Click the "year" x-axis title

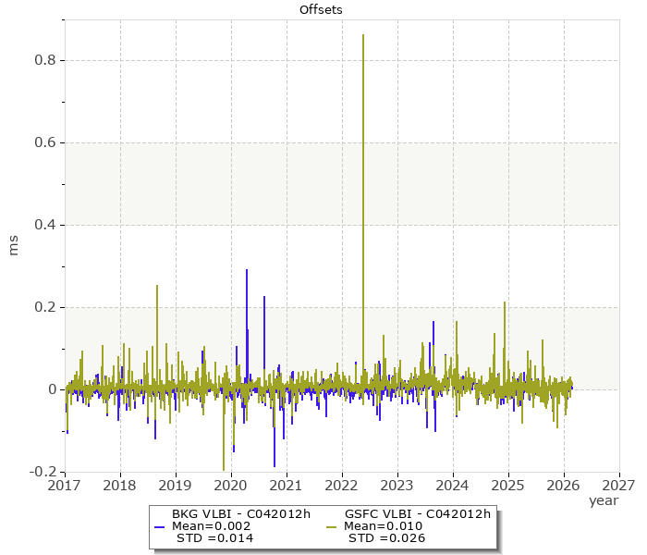point(603,500)
